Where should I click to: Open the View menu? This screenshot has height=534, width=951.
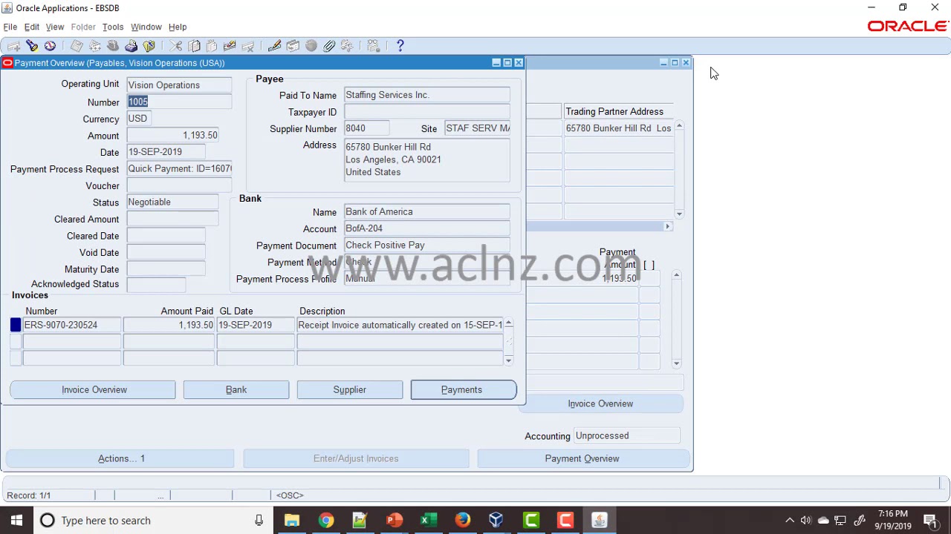coord(55,27)
